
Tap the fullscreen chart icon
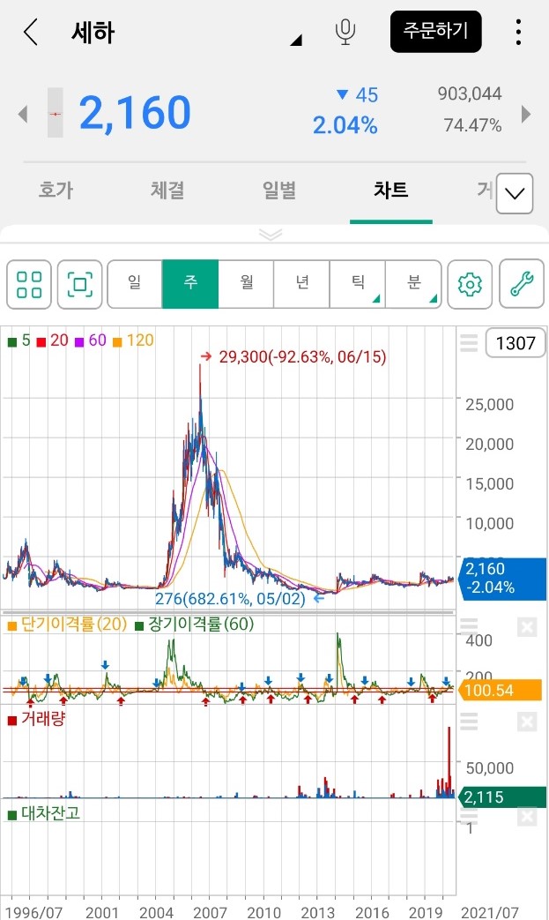(79, 285)
